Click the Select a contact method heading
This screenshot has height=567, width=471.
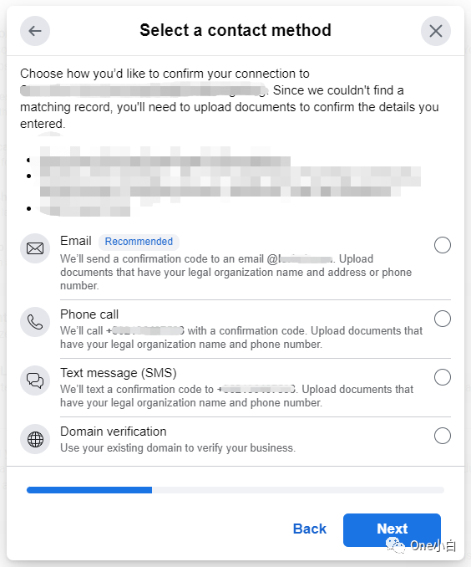click(x=235, y=30)
